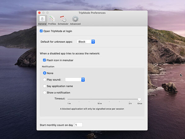The width and height of the screenshot is (185, 139).
Task: Select the Play sound radio button
Action: point(44,80)
